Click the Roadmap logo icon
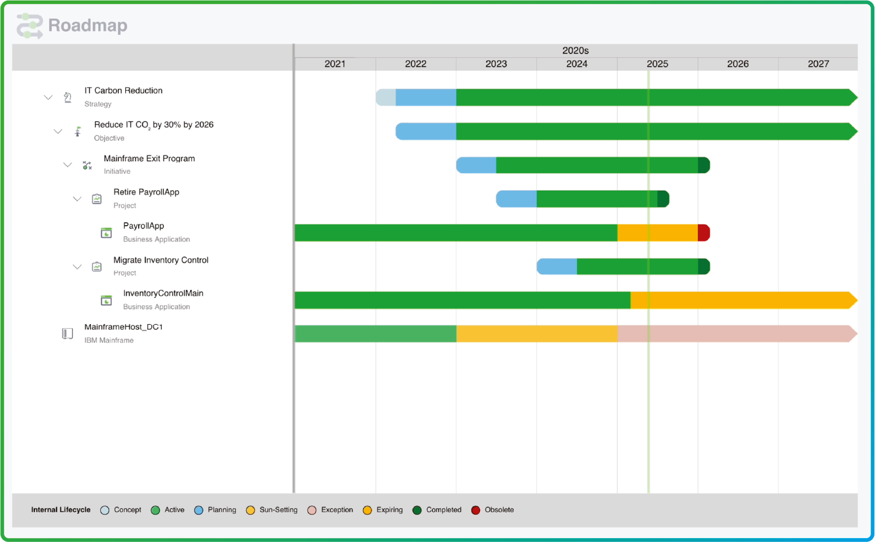 pyautogui.click(x=30, y=26)
